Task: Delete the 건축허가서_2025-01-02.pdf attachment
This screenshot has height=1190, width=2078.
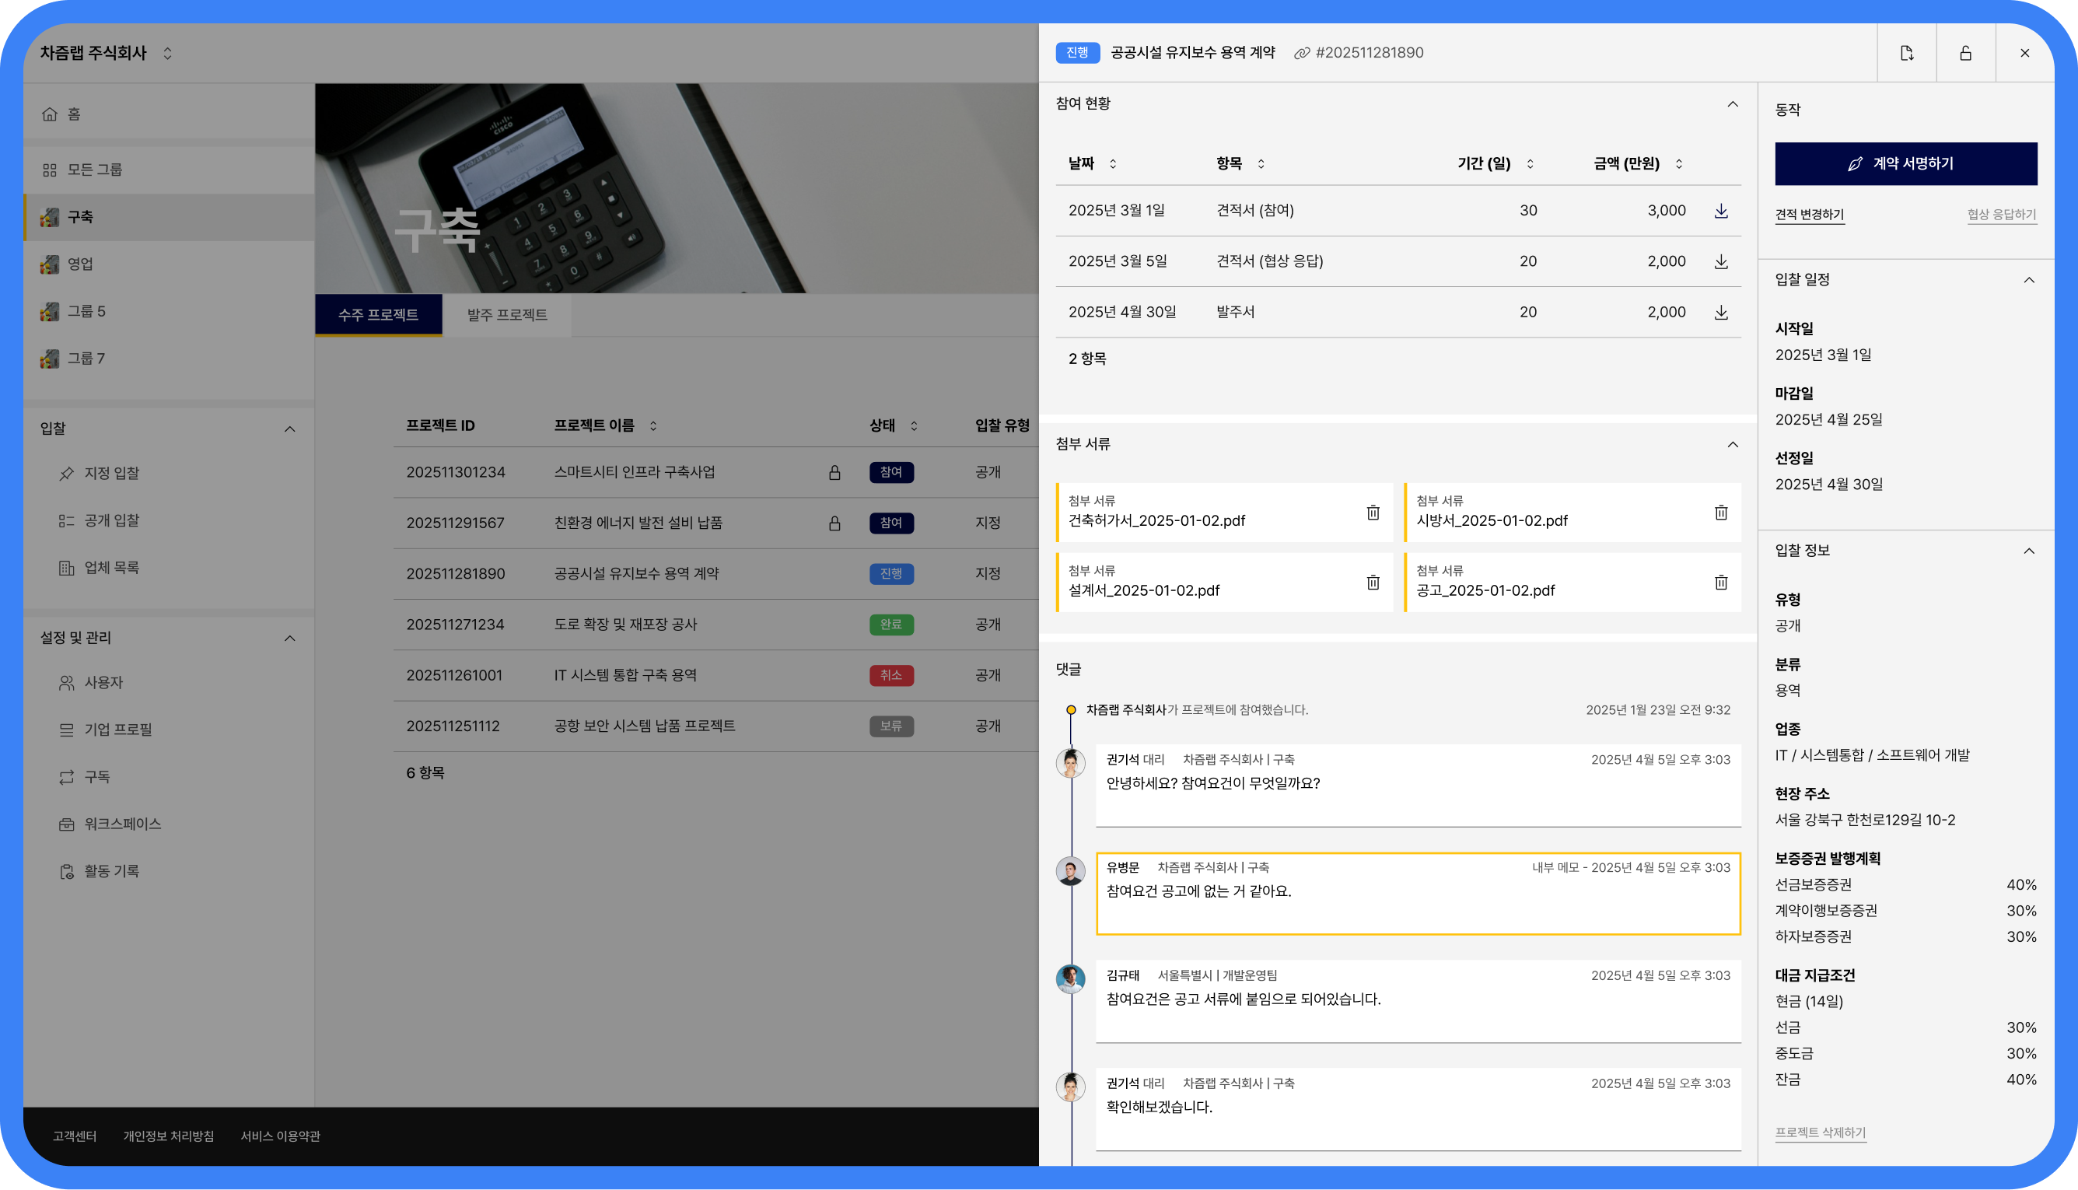Action: coord(1373,513)
